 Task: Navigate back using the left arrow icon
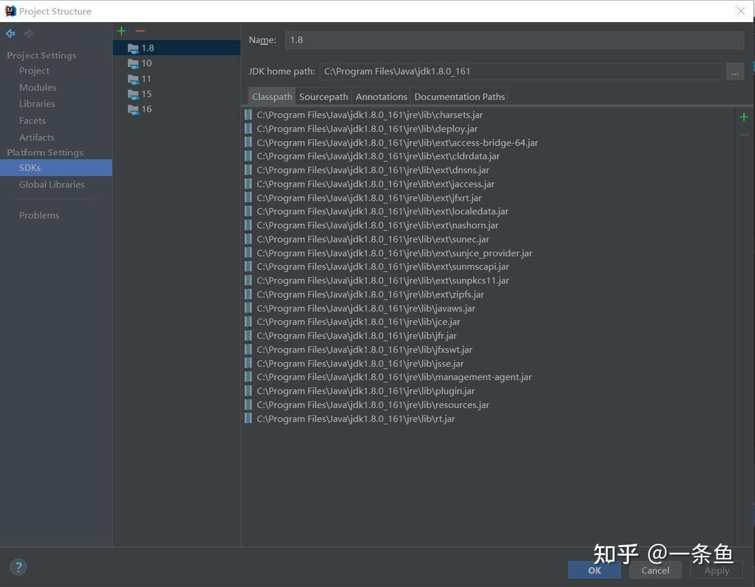(x=10, y=33)
